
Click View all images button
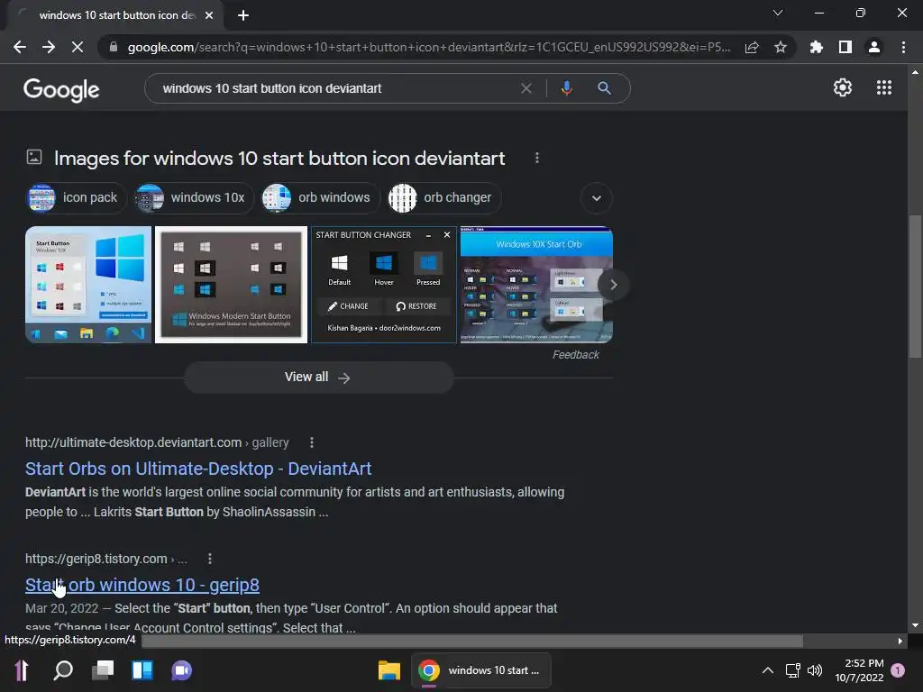[x=318, y=378]
